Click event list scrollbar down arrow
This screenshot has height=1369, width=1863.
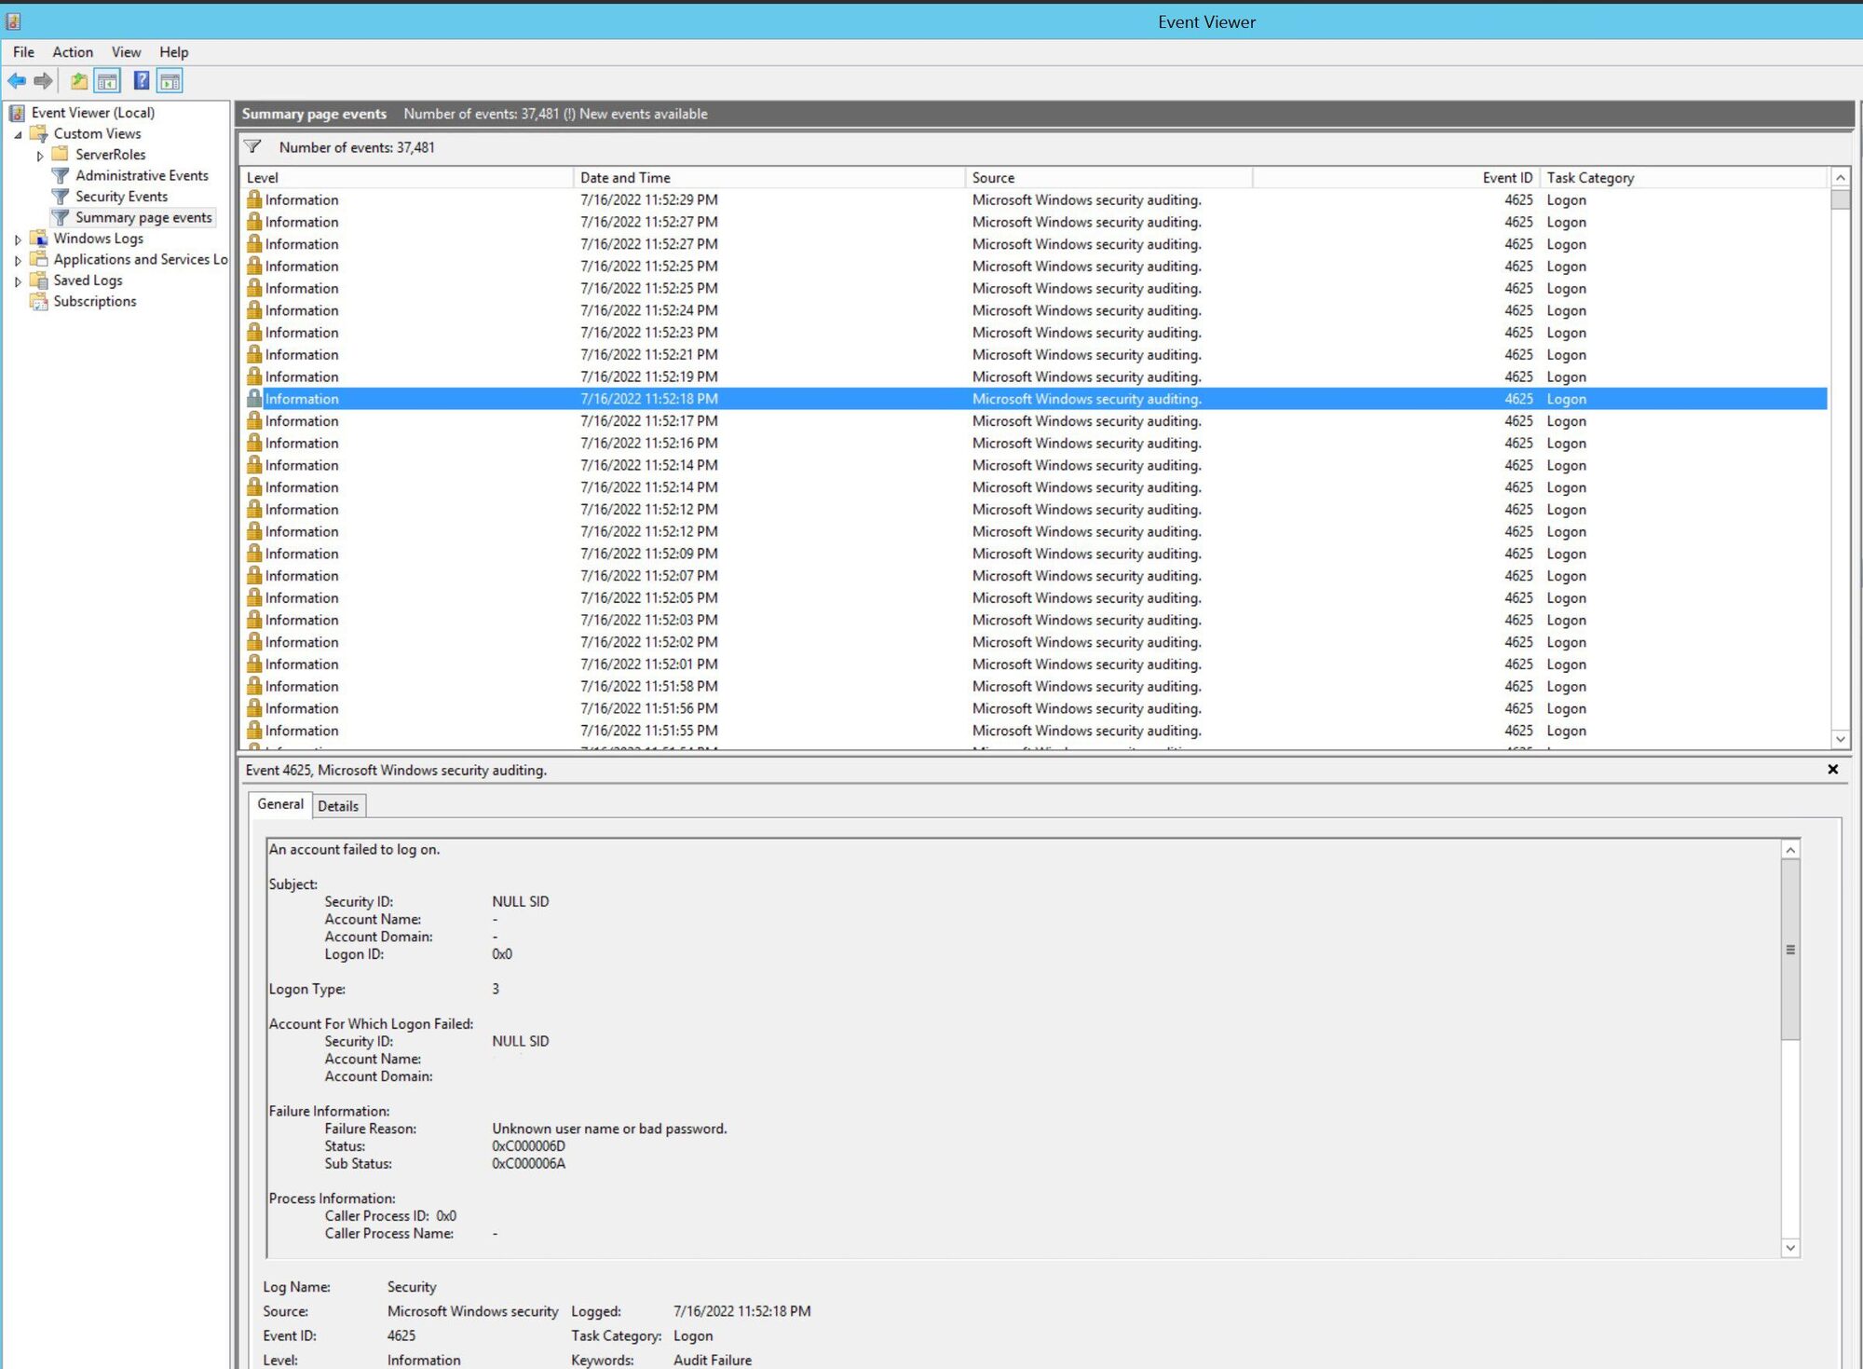click(x=1840, y=739)
